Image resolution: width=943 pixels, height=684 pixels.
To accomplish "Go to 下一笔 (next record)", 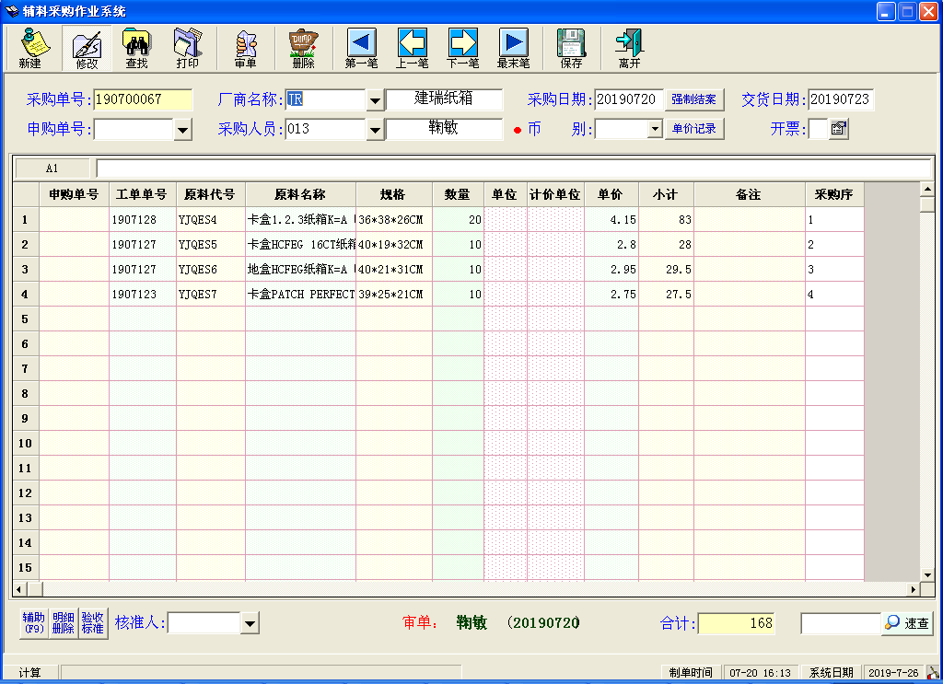I will [x=462, y=48].
